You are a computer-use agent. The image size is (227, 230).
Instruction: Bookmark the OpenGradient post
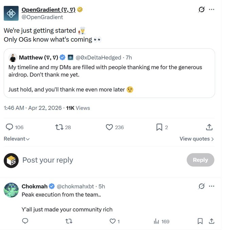159,127
